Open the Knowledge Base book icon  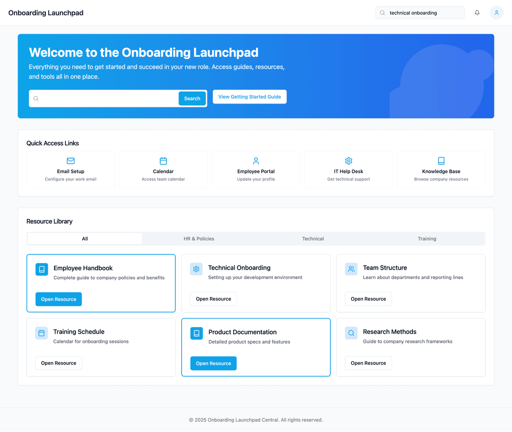tap(441, 161)
